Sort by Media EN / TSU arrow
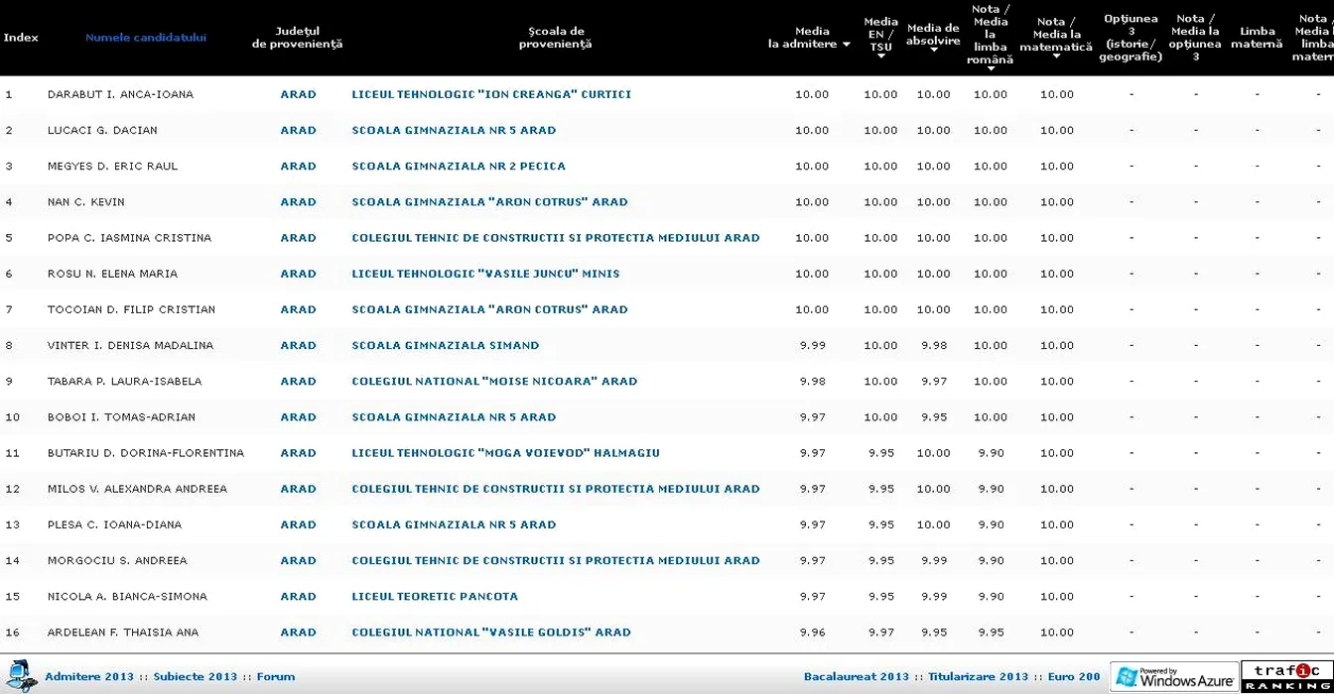 880,58
